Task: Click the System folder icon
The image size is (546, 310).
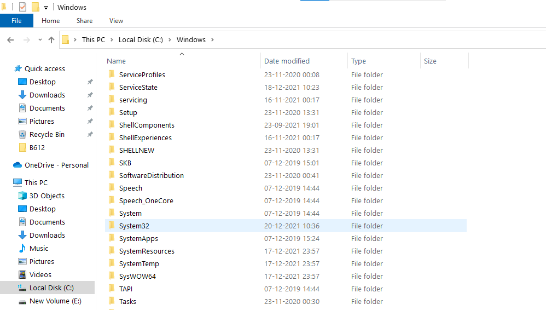Action: click(x=112, y=213)
